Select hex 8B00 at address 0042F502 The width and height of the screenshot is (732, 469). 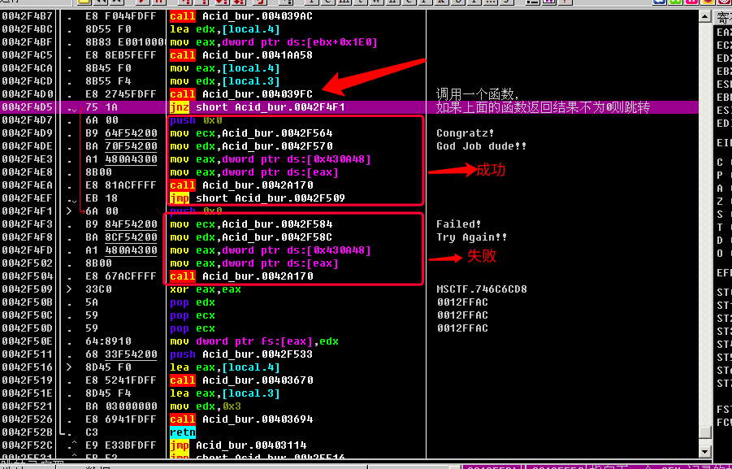pos(98,263)
